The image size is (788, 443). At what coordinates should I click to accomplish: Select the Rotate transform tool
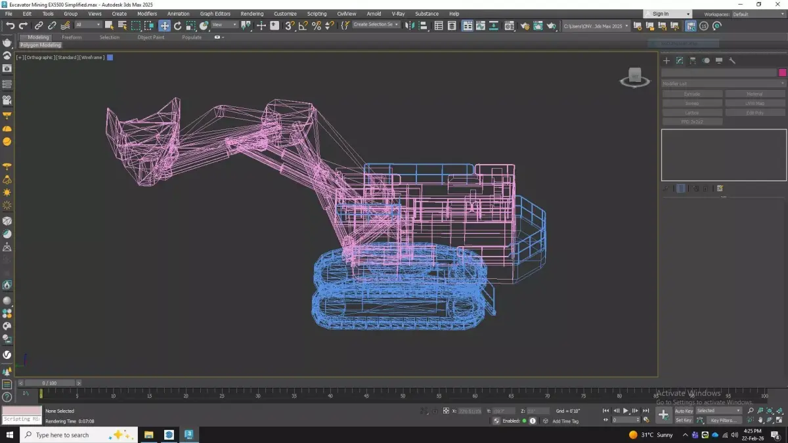pyautogui.click(x=177, y=26)
